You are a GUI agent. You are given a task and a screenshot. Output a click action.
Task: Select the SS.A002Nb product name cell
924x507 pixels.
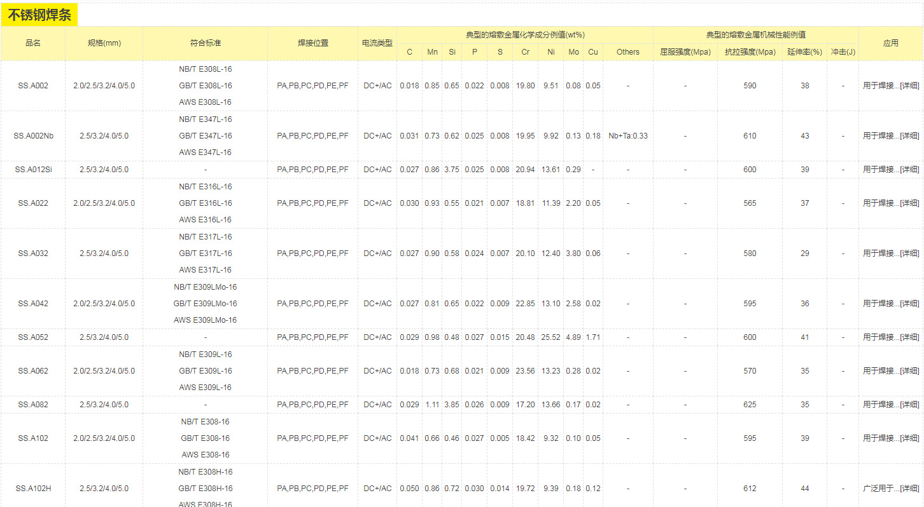pos(33,136)
